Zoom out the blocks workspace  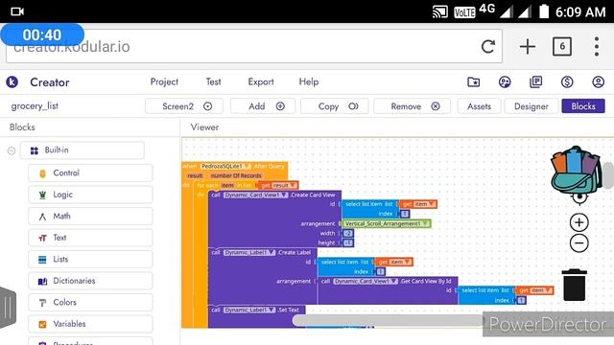579,242
